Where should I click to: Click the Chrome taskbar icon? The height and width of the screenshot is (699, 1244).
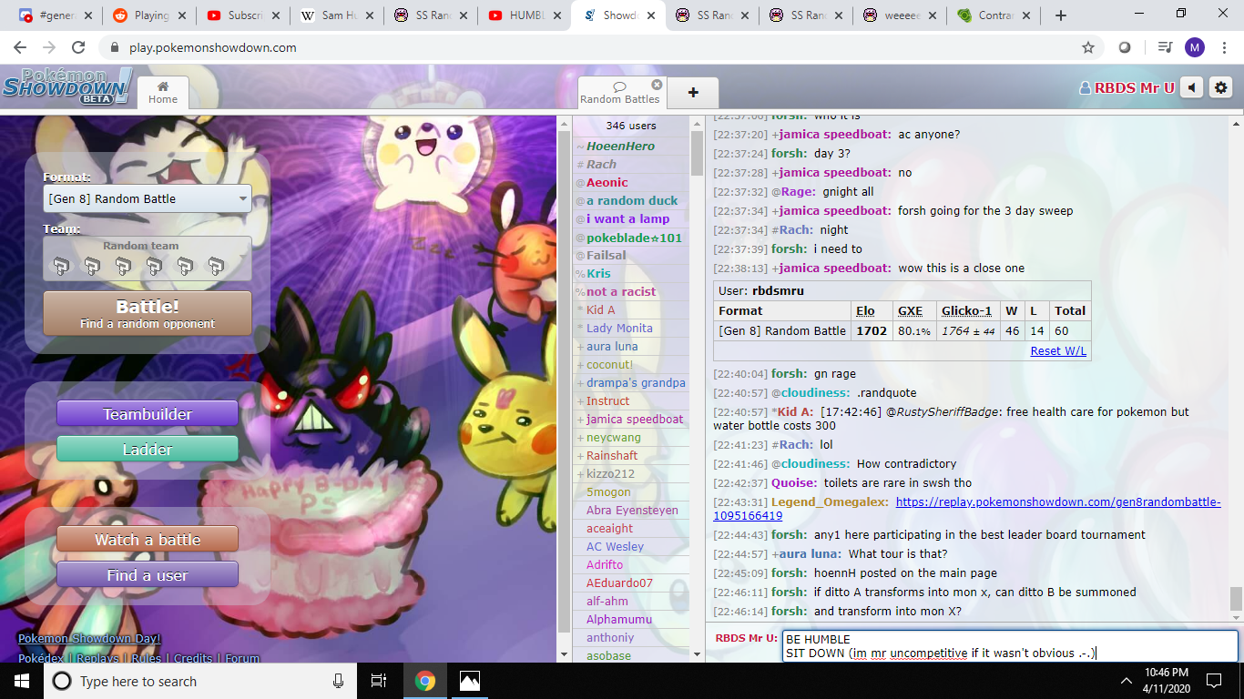click(x=424, y=681)
